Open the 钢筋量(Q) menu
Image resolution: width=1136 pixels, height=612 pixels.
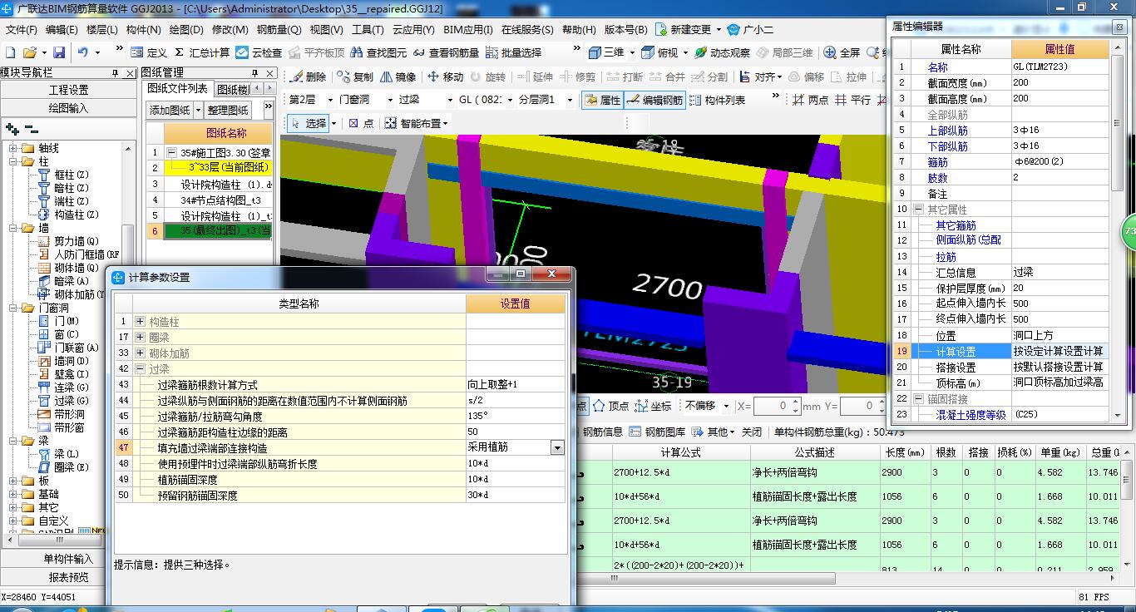pos(279,30)
